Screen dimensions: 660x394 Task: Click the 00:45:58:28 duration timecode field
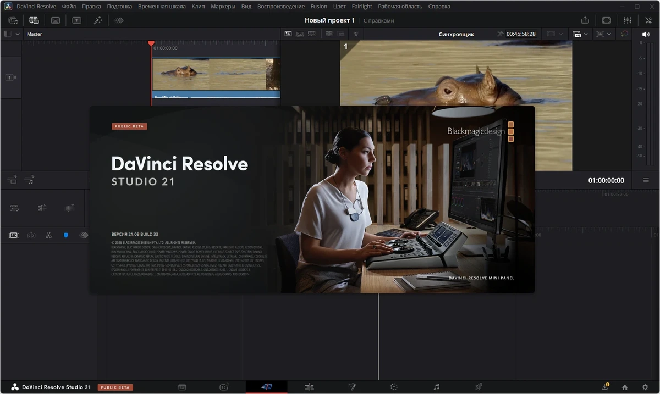pyautogui.click(x=521, y=34)
